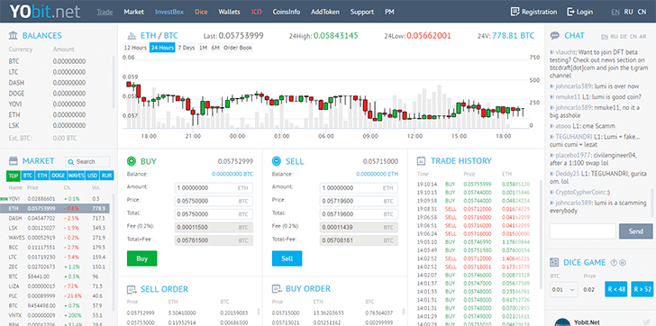Open the Dice menu item
Image resolution: width=656 pixels, height=326 pixels.
(201, 12)
